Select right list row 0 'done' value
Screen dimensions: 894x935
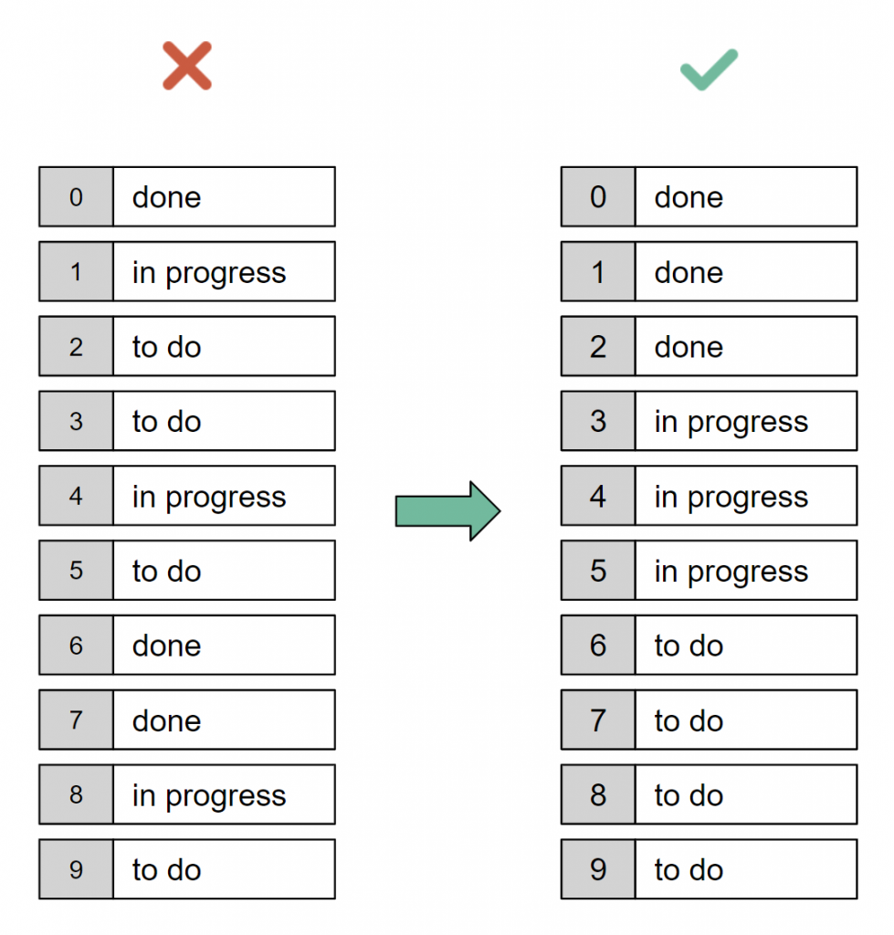coord(746,197)
